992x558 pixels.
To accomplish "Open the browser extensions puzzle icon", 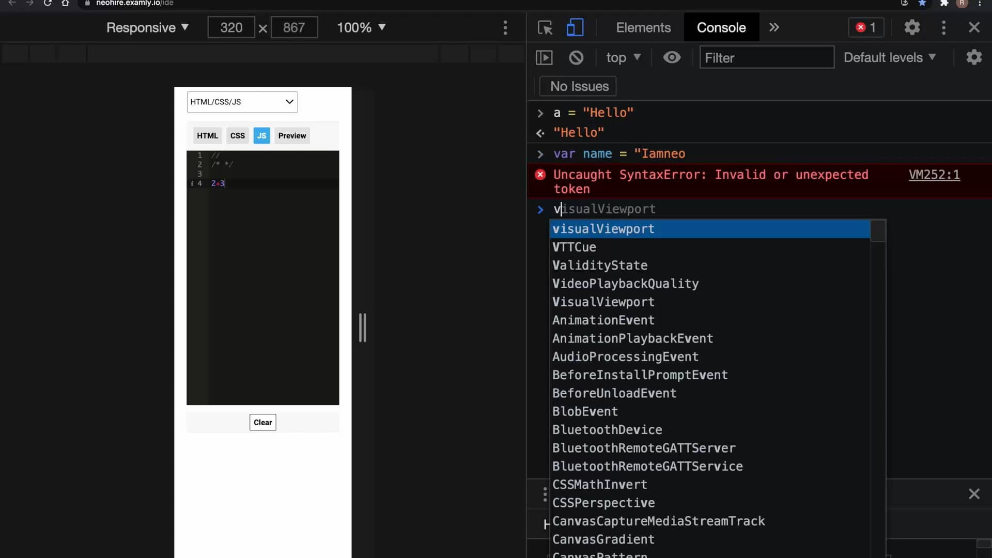I will pyautogui.click(x=944, y=4).
